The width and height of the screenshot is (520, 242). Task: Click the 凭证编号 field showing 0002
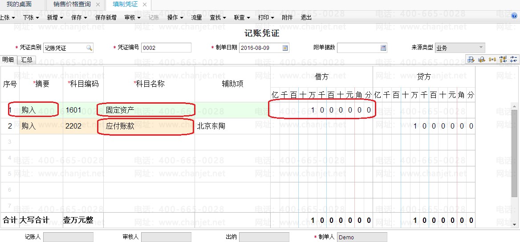[166, 48]
